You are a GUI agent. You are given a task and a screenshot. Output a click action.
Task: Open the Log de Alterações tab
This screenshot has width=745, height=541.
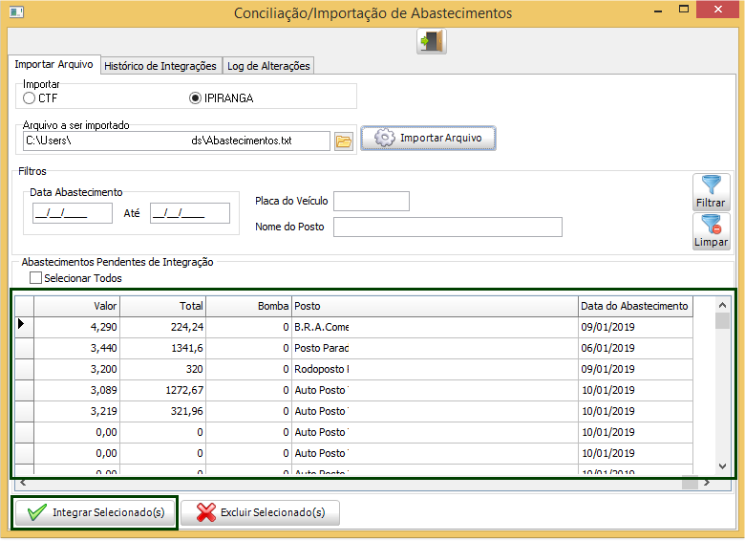(268, 66)
